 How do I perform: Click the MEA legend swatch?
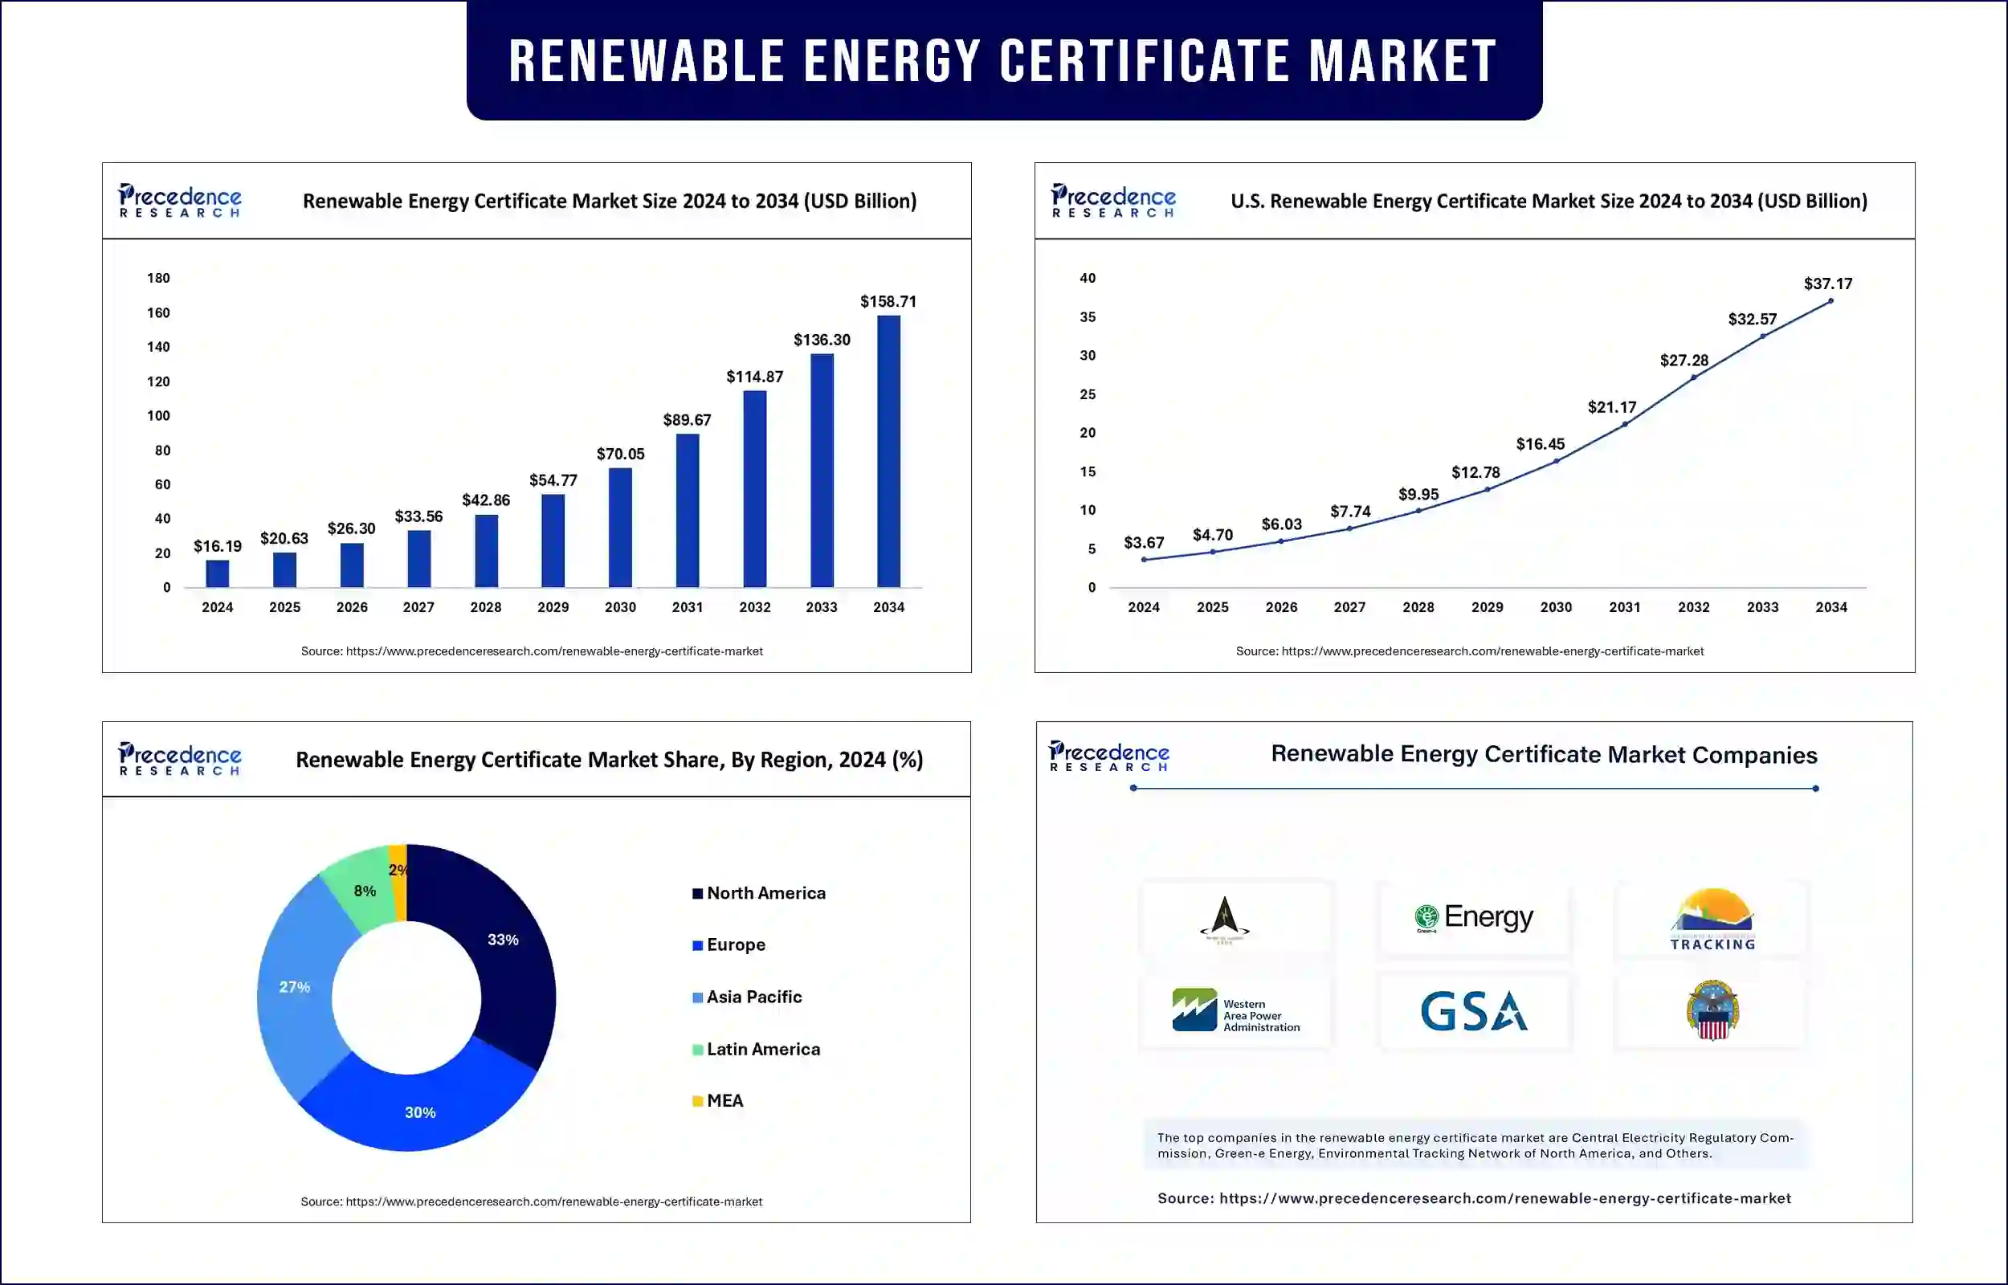point(697,1101)
